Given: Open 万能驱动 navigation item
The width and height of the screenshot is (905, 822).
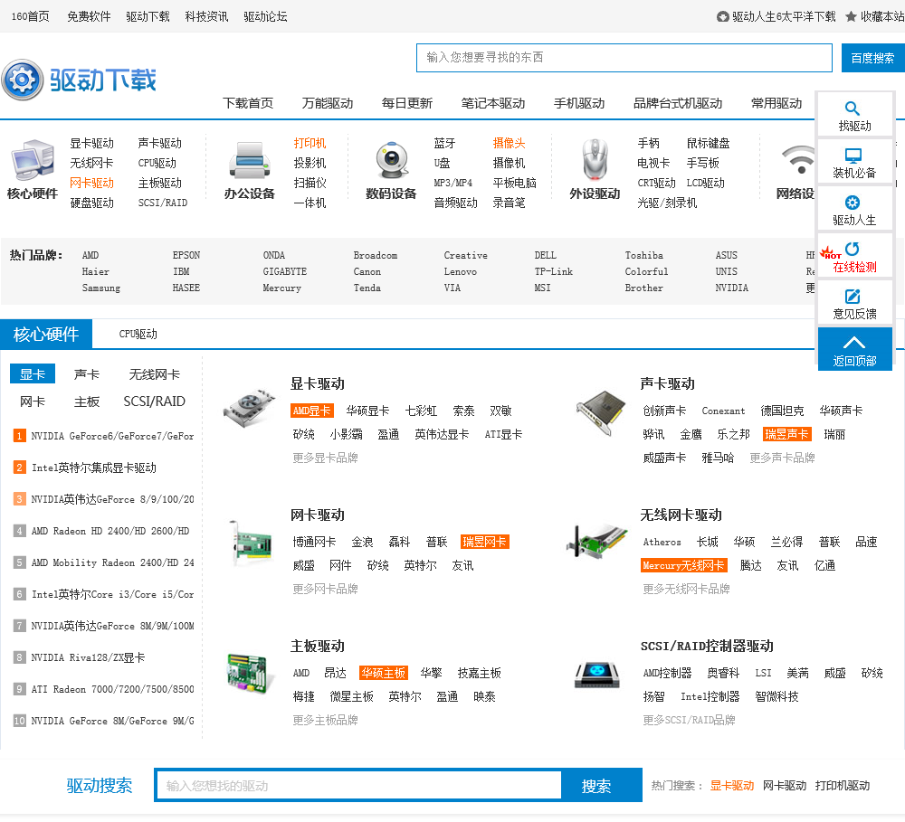Looking at the screenshot, I should (x=328, y=103).
